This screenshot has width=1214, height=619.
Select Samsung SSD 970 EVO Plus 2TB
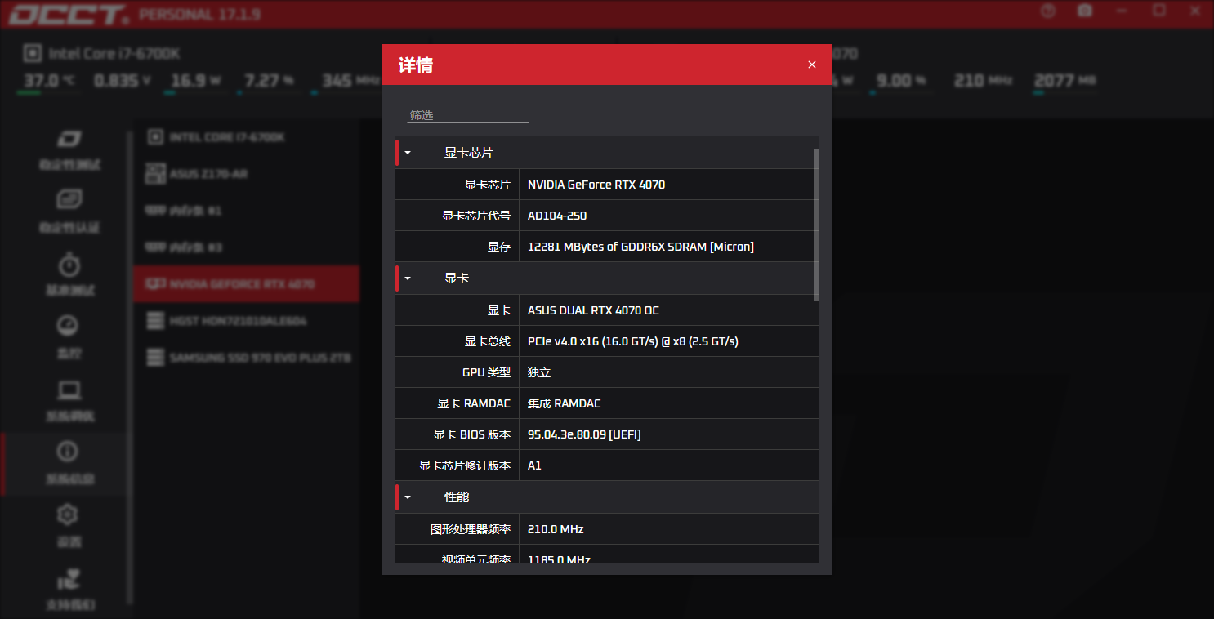pos(246,357)
